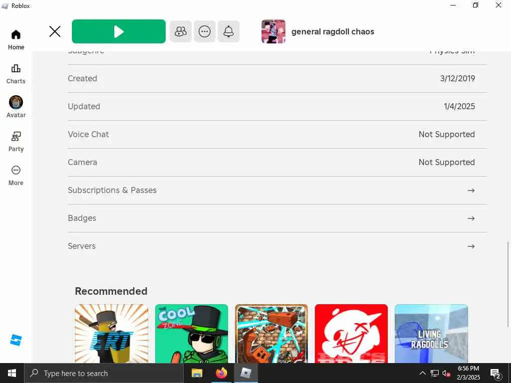Open the More menu in sidebar
Viewport: 511px width, 383px height.
16,176
